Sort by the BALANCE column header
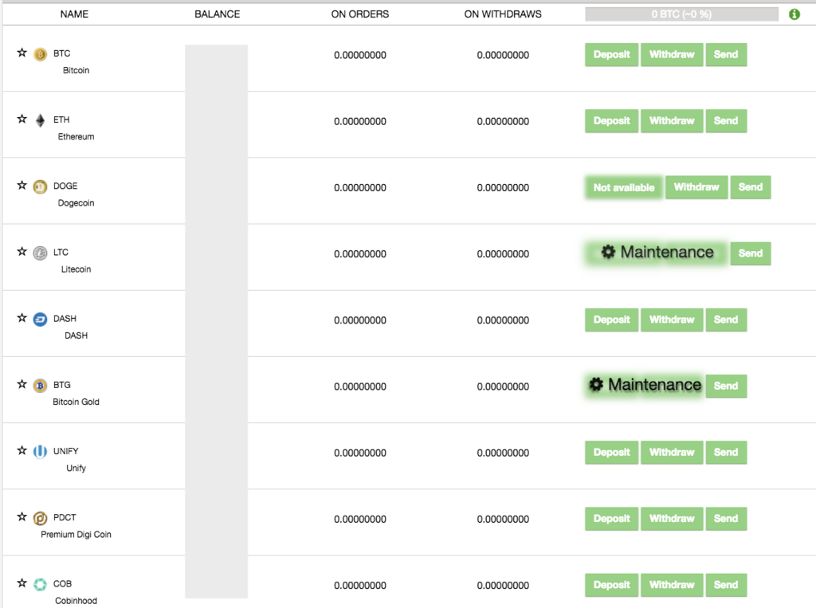Screen dimensions: 816x608 tap(218, 14)
